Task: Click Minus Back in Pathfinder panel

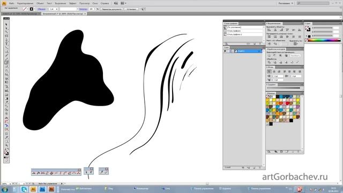Action: [297, 62]
